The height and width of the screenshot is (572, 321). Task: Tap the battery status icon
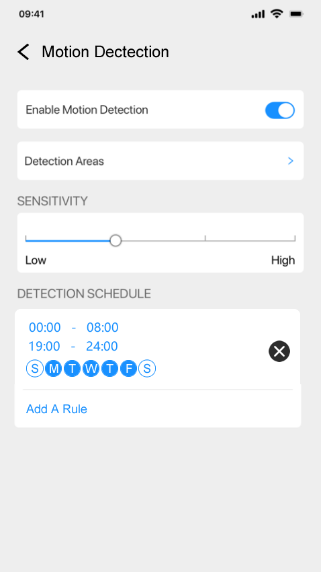tap(296, 14)
